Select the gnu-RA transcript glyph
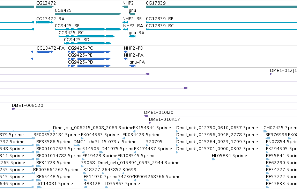The image size is (297, 189). click(132, 36)
